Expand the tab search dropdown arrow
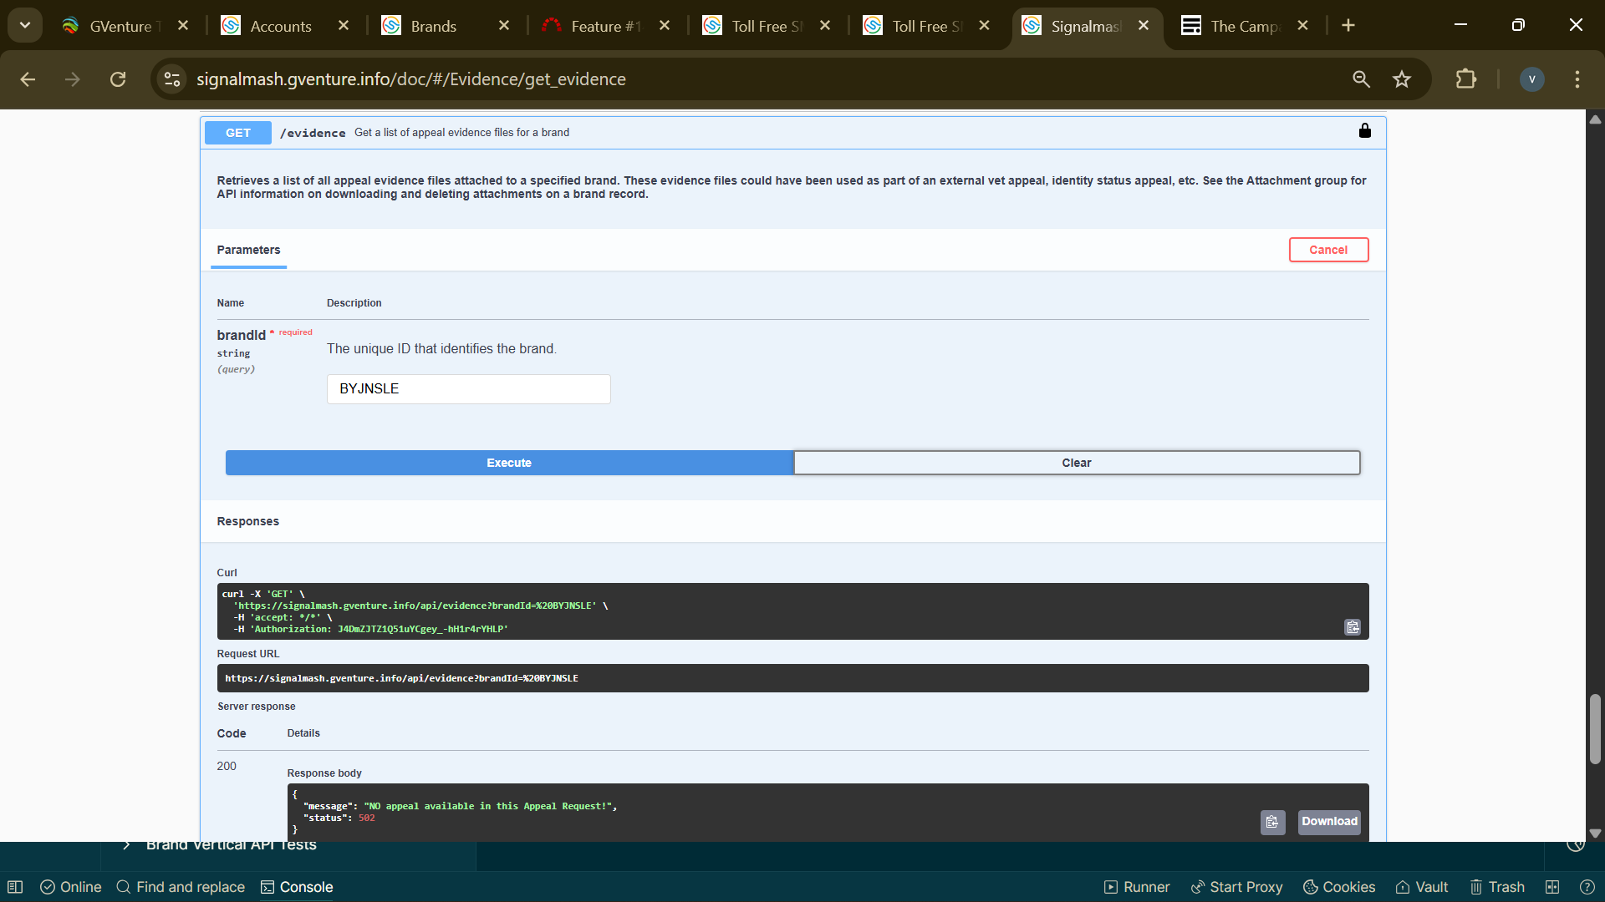The image size is (1605, 902). (25, 25)
